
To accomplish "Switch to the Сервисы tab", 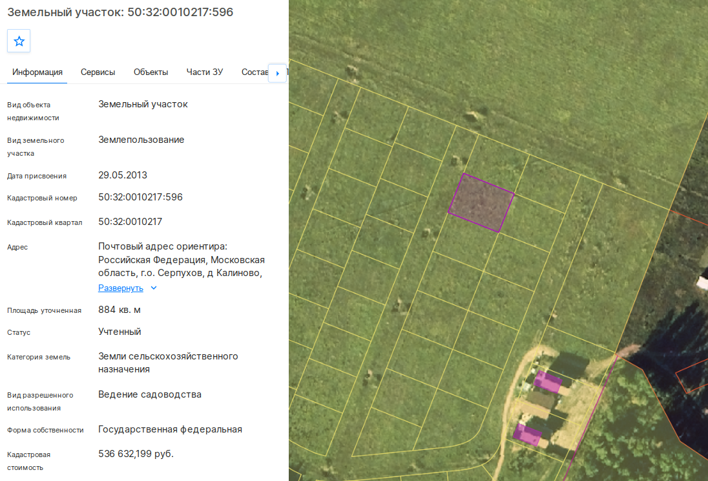I will [x=98, y=72].
